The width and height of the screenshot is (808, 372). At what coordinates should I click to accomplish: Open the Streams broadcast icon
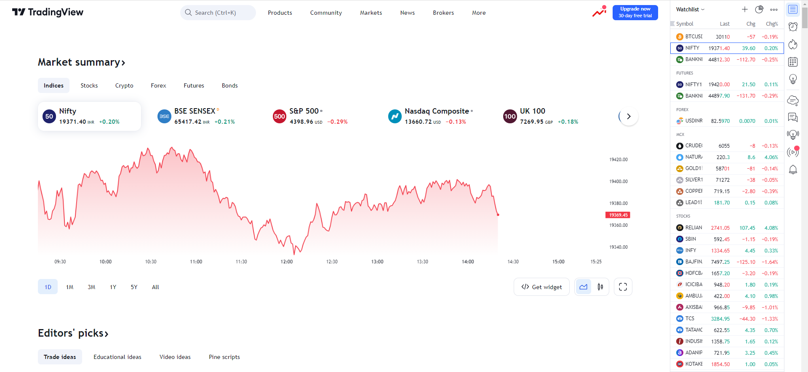click(793, 152)
